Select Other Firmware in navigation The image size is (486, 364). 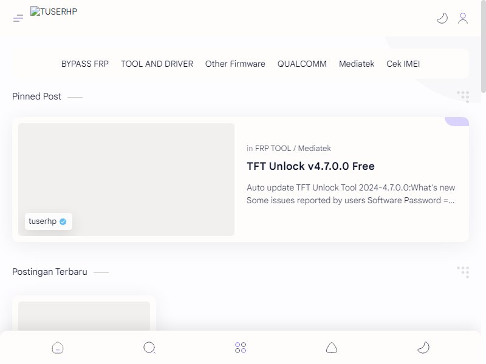(235, 64)
